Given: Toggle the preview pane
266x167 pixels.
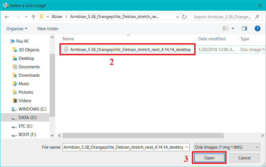Looking at the screenshot, I should coord(245,28).
